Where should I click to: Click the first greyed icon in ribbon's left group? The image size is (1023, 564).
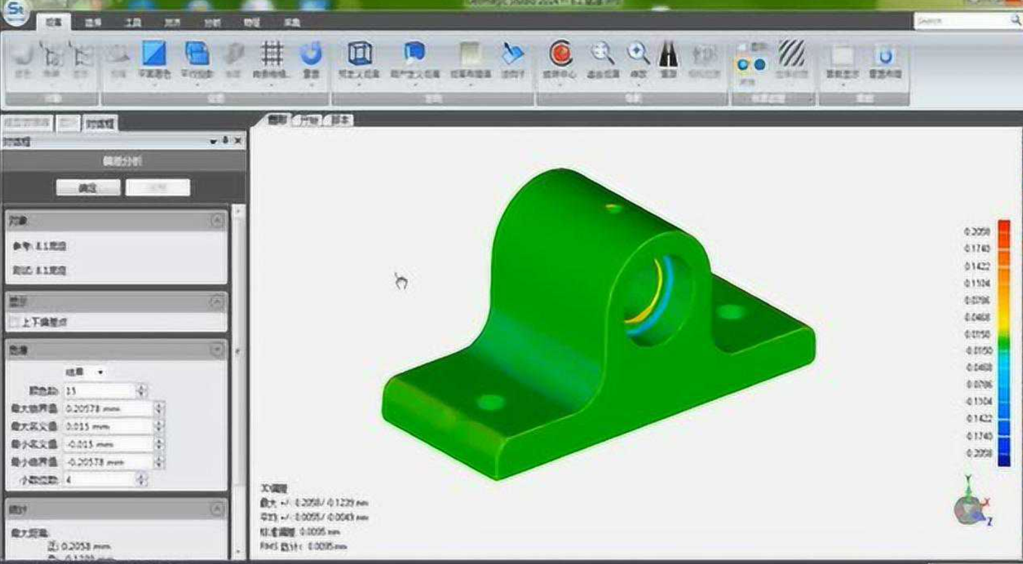tap(23, 54)
